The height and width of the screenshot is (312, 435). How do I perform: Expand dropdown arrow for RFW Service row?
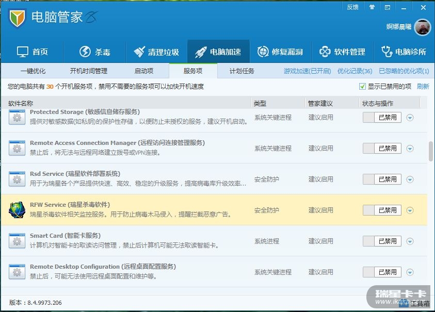click(x=410, y=211)
